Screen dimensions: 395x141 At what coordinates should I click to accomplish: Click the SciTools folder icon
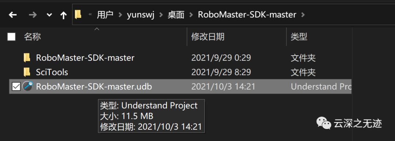click(27, 72)
